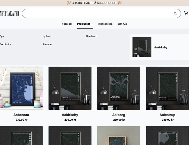189x145 pixels.
Task: Open featured Aakirkeby thumbnail in menu
Action: coord(142,47)
